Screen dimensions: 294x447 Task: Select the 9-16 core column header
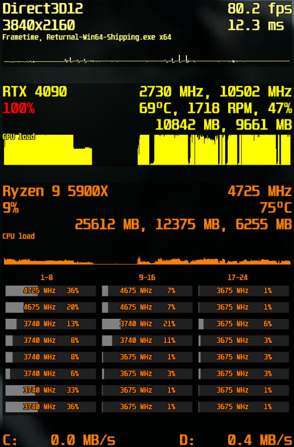[147, 278]
